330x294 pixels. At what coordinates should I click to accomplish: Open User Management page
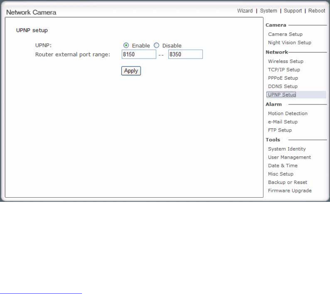coord(290,158)
